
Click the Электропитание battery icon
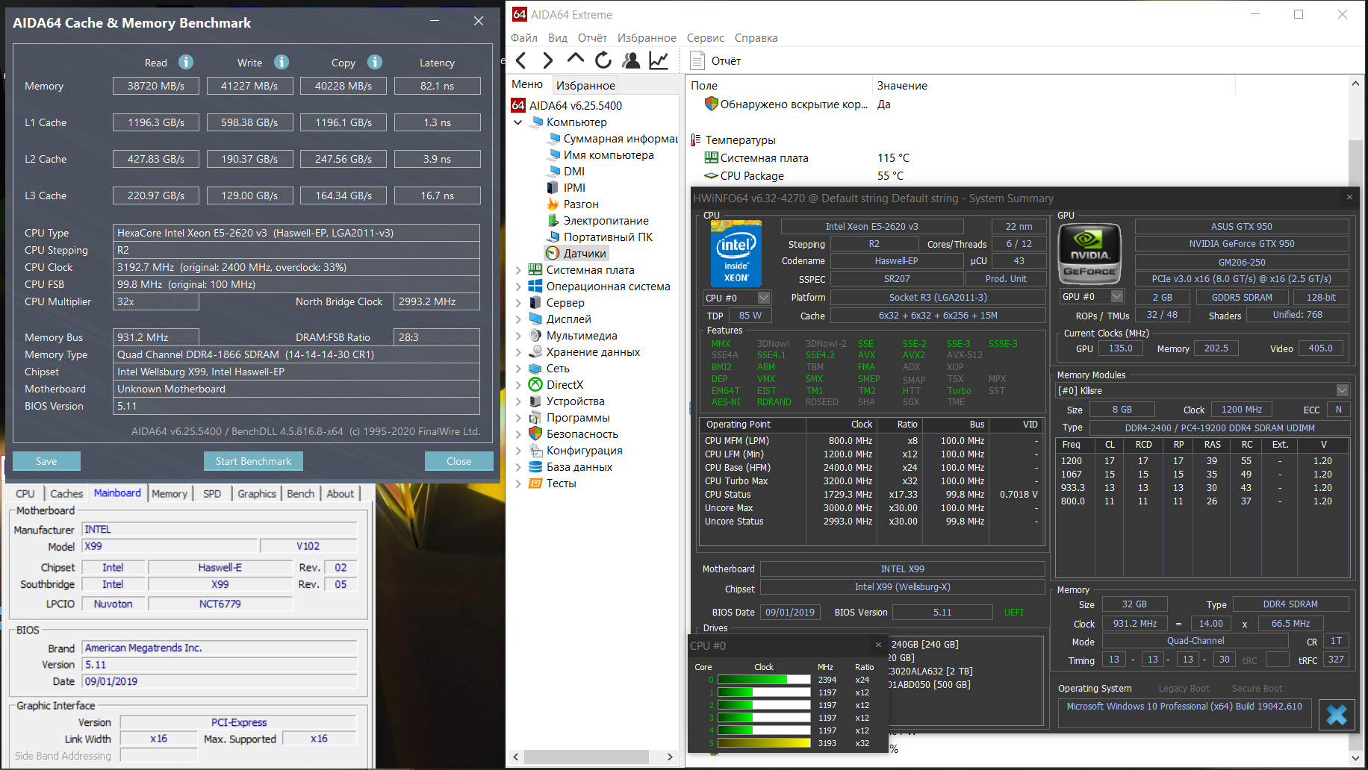(553, 221)
